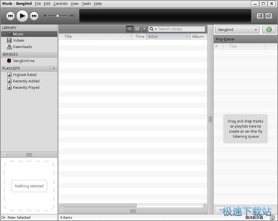Expand the view options dropdown arrow
Image resolution: width=278 pixels, height=221 pixels.
click(x=144, y=29)
